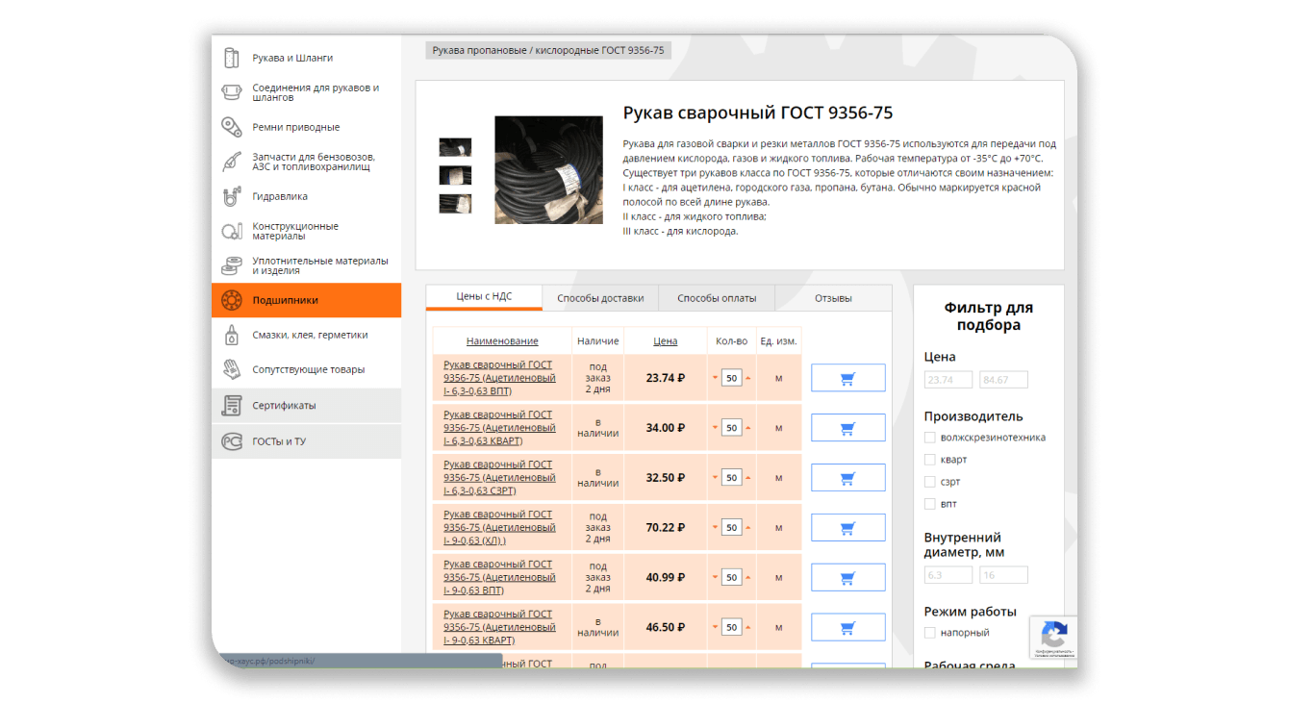Click the bearing icon beside Подшипники

point(231,300)
